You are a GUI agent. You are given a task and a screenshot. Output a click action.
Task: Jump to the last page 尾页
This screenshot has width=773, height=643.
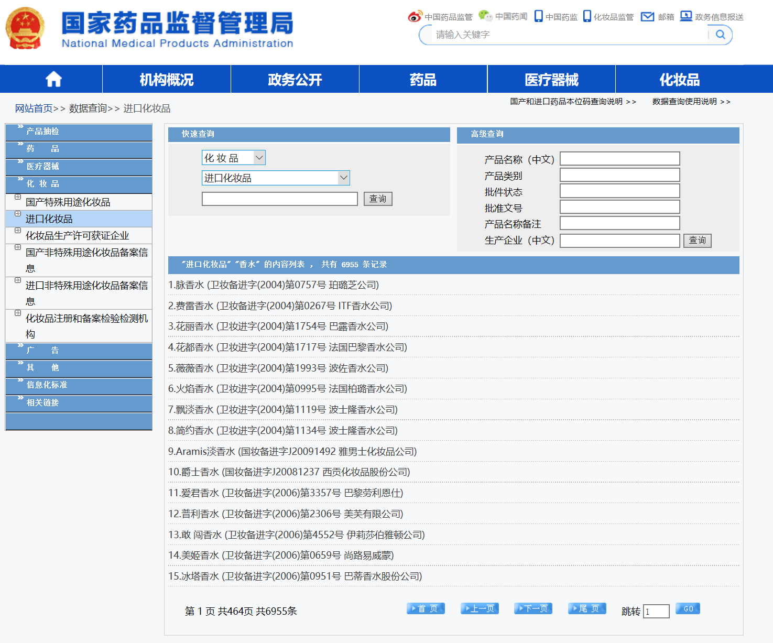(587, 608)
